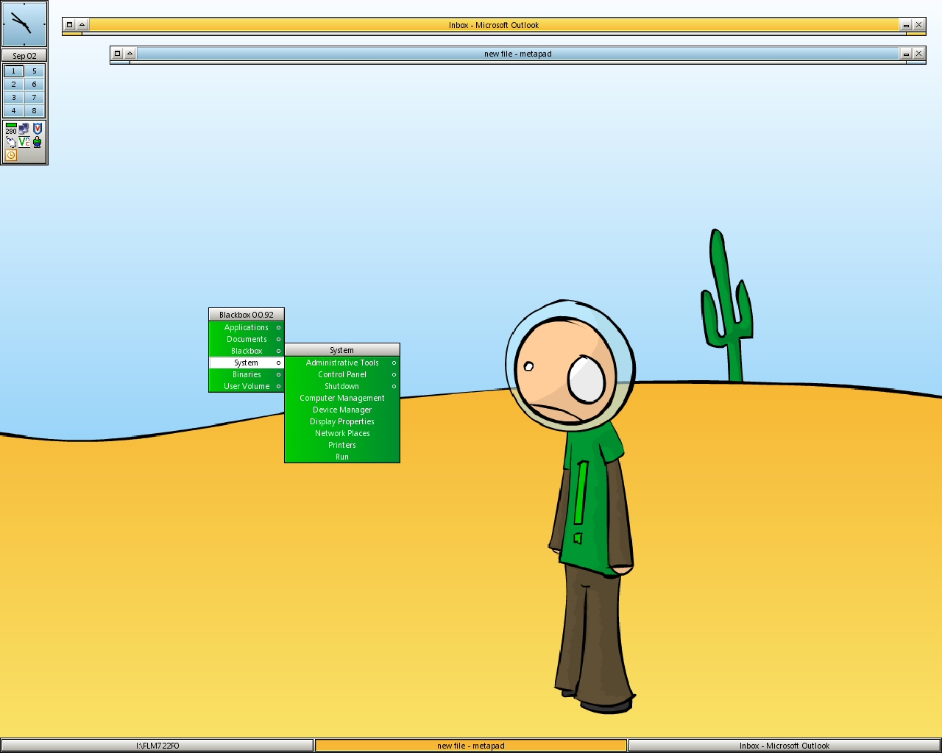The width and height of the screenshot is (942, 753).
Task: Click the orange clock tray icon
Action: [x=11, y=155]
